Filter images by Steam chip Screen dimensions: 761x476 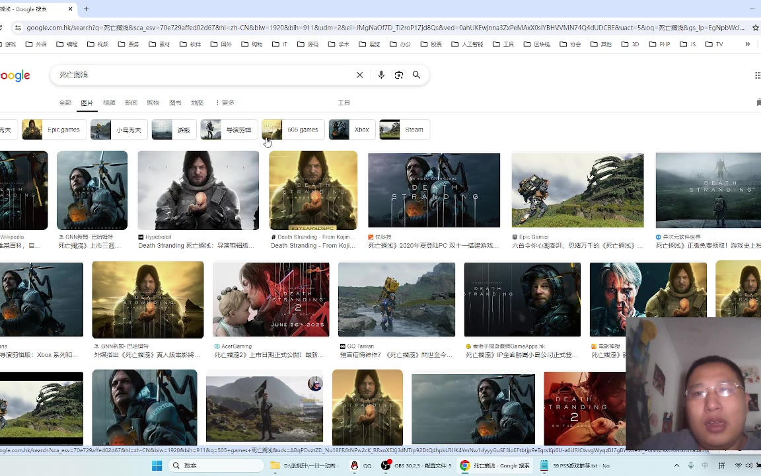(404, 130)
